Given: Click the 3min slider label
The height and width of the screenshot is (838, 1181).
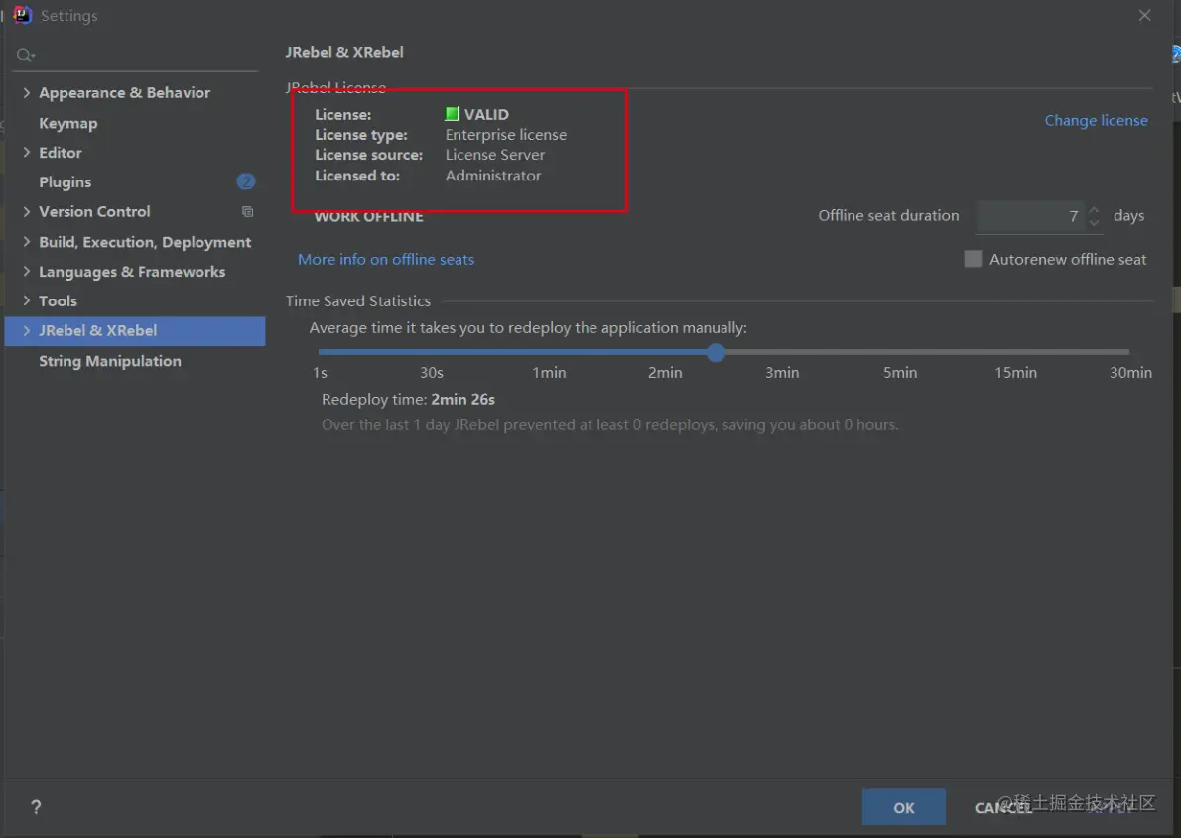Looking at the screenshot, I should tap(782, 373).
